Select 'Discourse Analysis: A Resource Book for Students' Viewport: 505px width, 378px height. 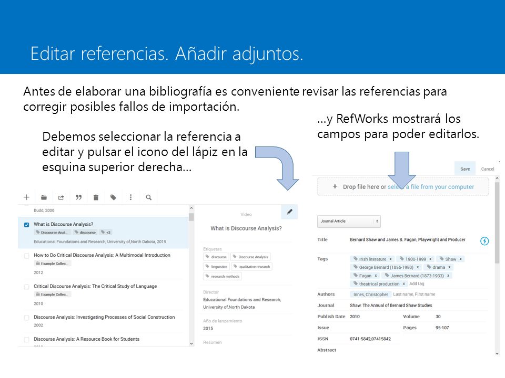coord(86,339)
